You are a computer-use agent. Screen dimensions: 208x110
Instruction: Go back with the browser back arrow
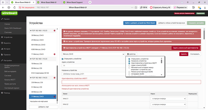tap(3, 7)
